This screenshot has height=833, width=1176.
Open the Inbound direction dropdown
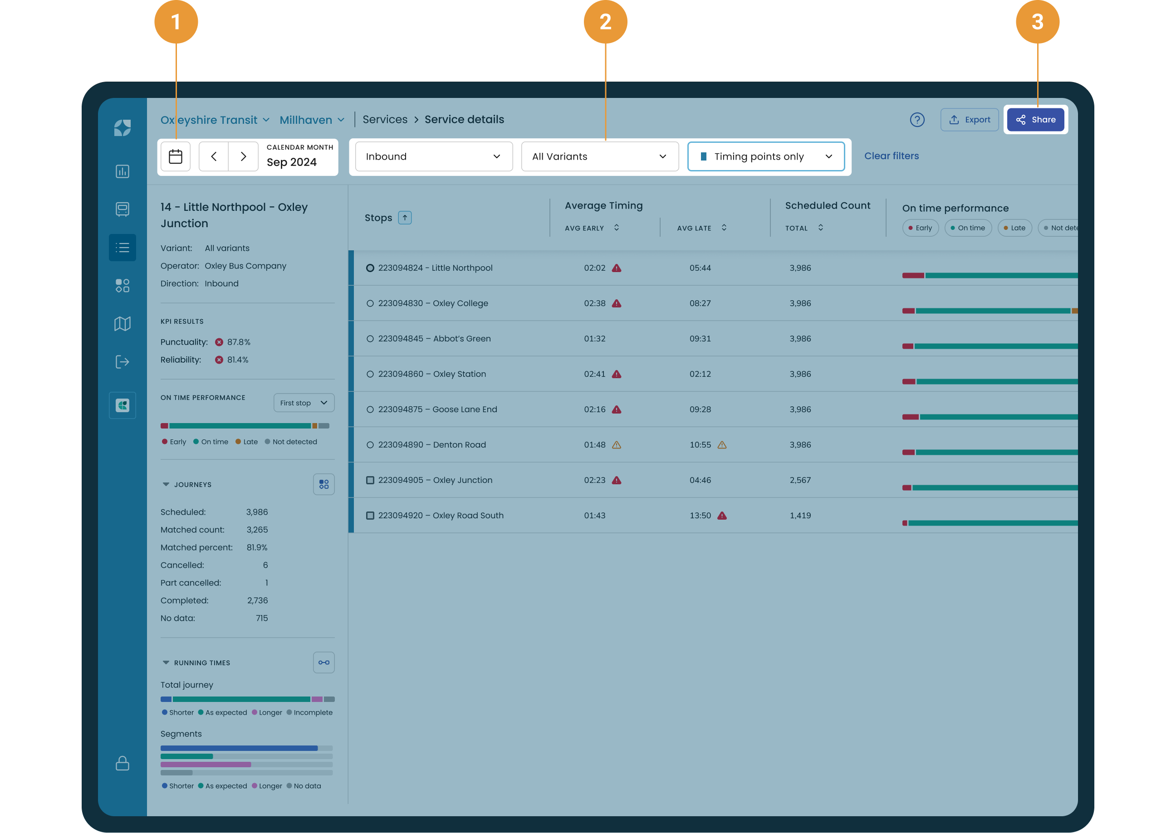pos(434,156)
